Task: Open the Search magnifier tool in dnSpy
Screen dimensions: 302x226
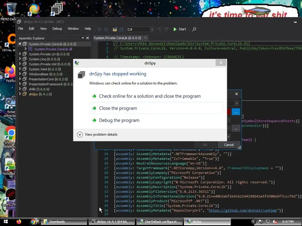Action: click(x=194, y=29)
